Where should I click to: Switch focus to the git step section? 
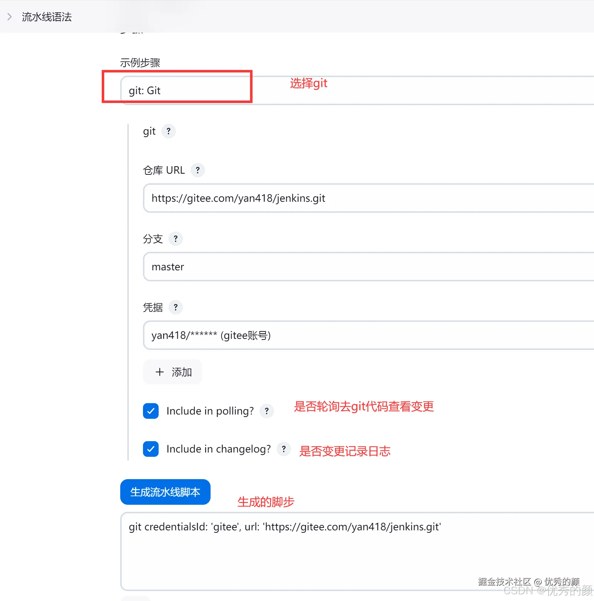[x=149, y=131]
